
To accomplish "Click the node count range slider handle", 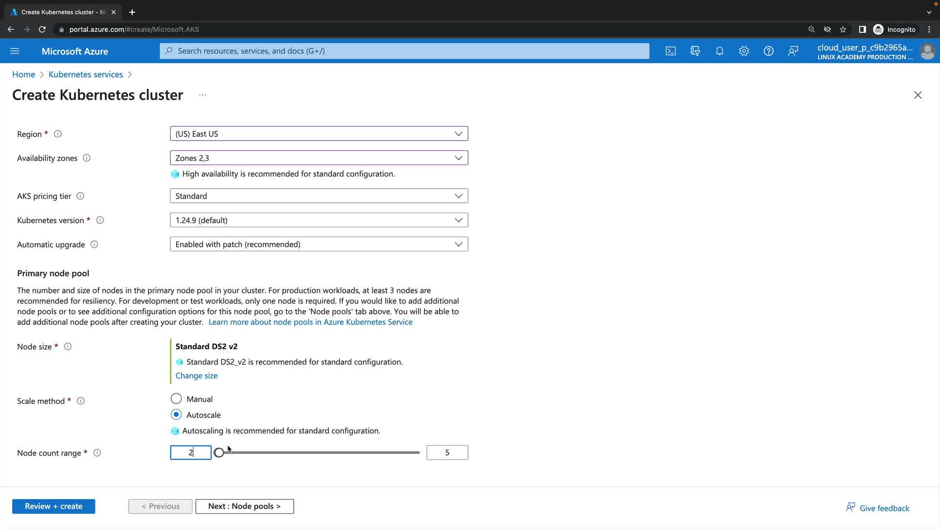I will pyautogui.click(x=219, y=453).
